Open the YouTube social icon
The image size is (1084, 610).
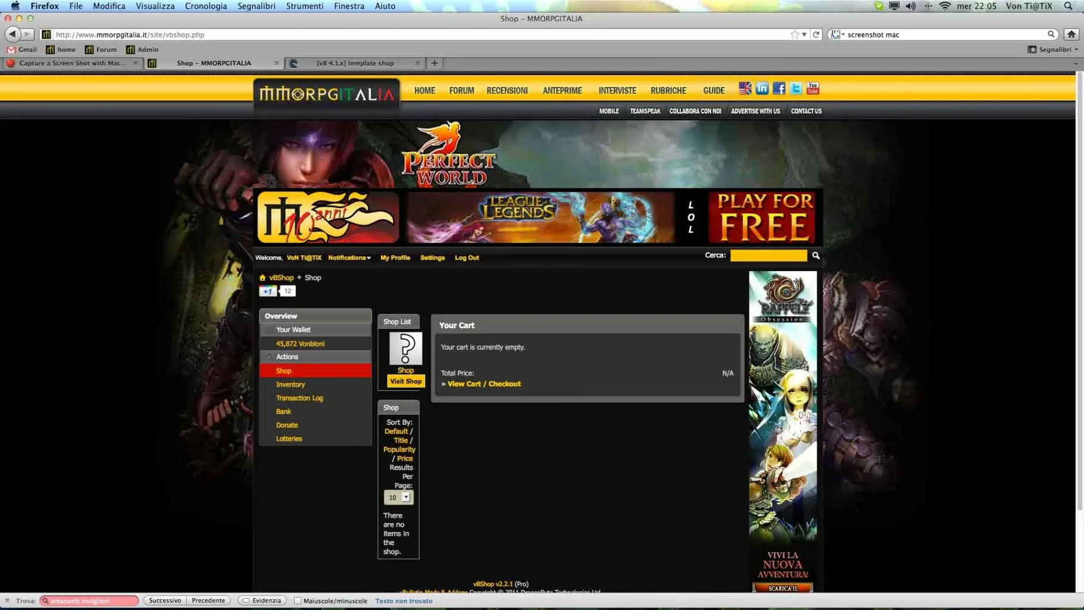point(813,88)
